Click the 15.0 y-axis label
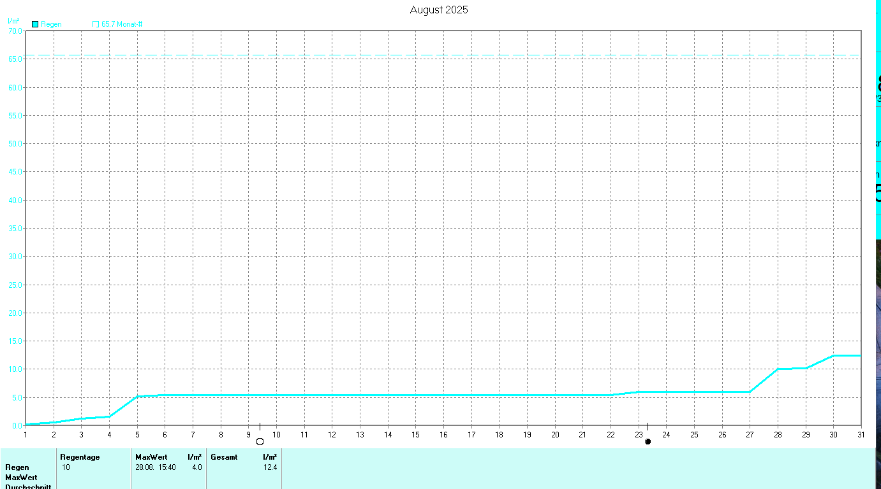The width and height of the screenshot is (881, 489). tap(15, 341)
